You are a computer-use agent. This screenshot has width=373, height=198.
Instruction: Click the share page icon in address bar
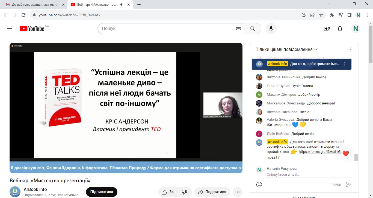(312, 15)
